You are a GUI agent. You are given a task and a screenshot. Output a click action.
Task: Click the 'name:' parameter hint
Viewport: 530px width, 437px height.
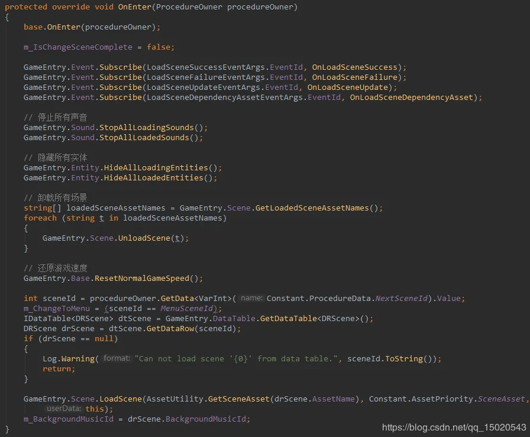(251, 298)
